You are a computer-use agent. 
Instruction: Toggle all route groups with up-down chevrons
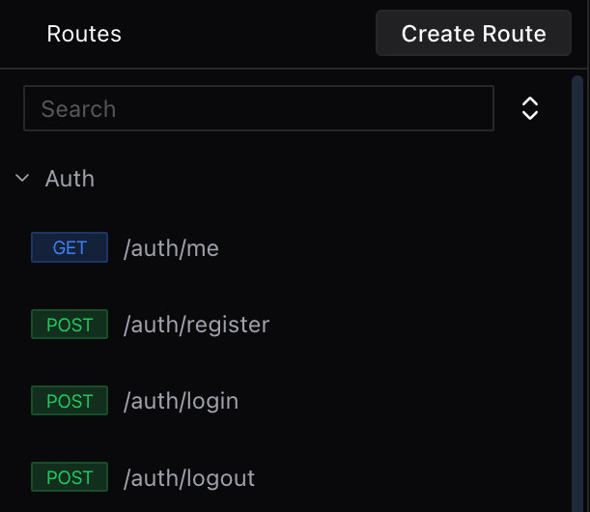529,108
